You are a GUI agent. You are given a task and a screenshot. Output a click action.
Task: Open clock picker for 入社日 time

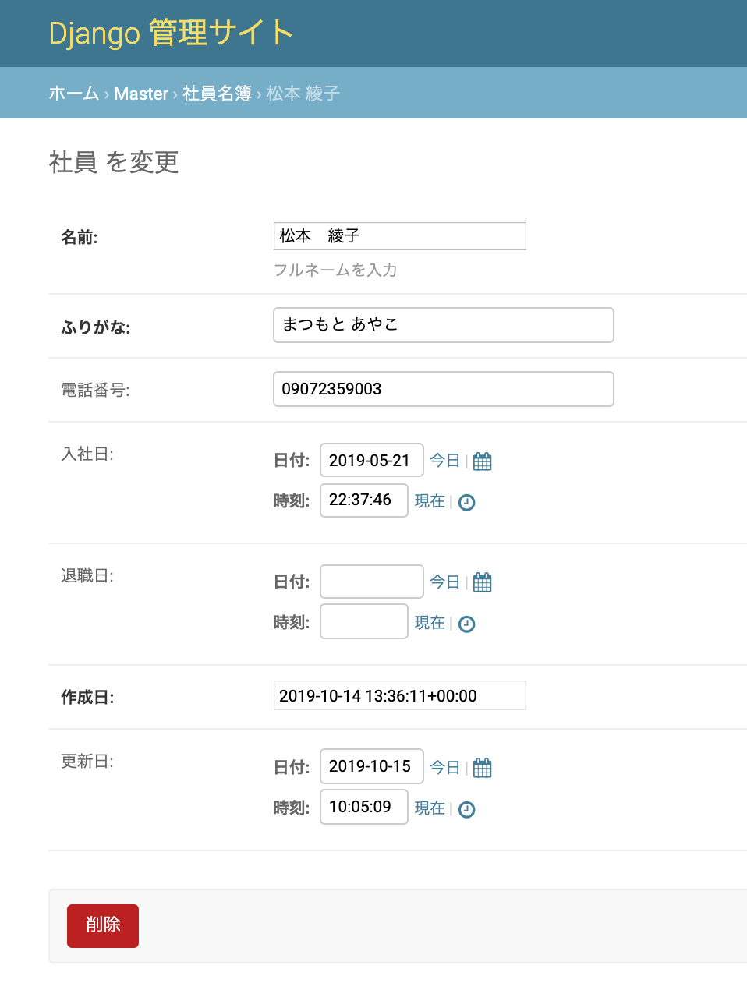466,502
